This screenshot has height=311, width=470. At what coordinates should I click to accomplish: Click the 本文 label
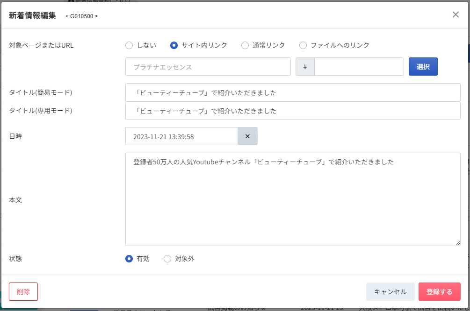coord(15,200)
